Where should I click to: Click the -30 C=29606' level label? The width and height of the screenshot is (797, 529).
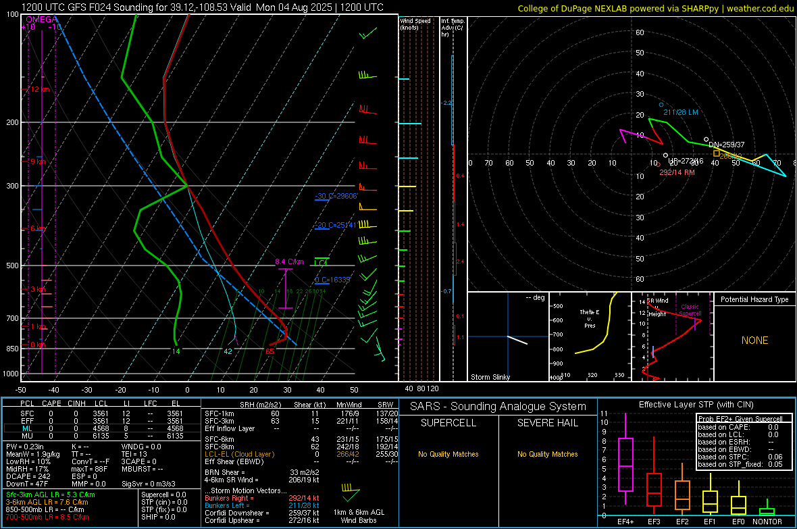(x=336, y=196)
